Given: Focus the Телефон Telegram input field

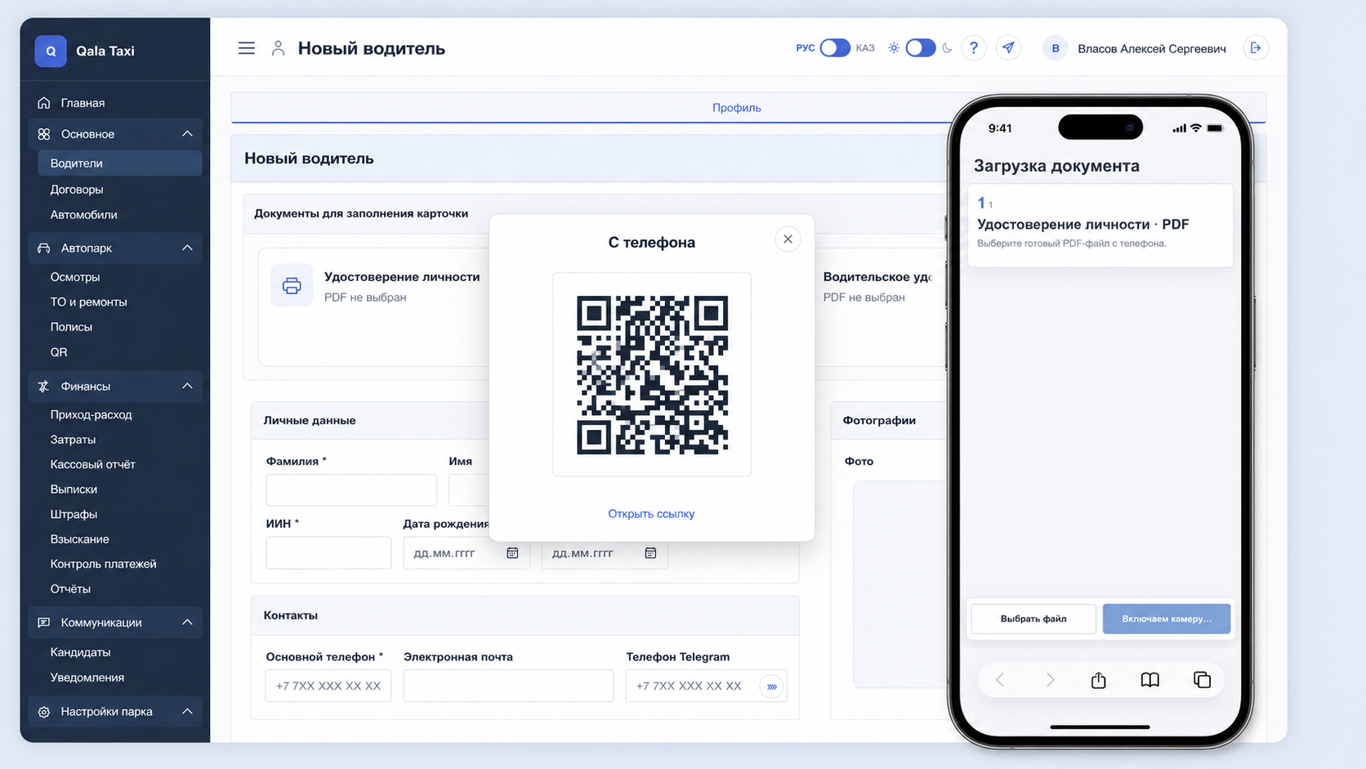Looking at the screenshot, I should [707, 686].
